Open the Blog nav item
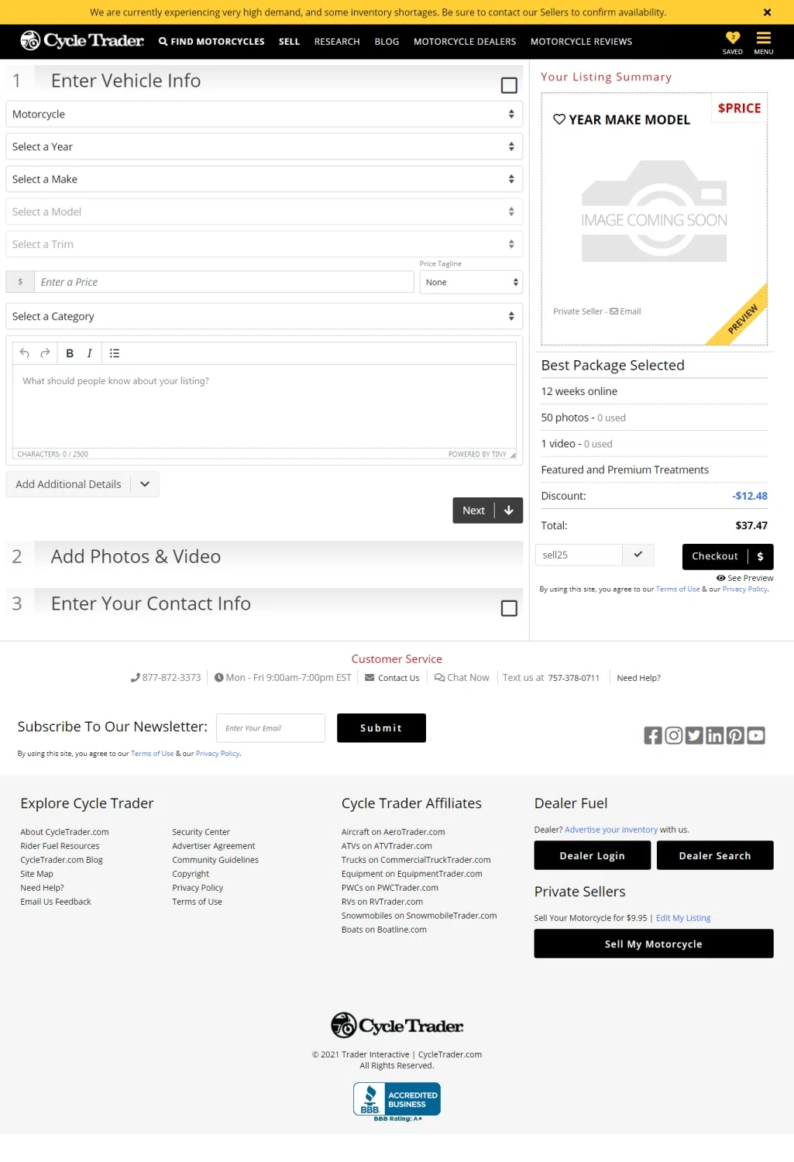This screenshot has width=794, height=1162. tap(387, 42)
